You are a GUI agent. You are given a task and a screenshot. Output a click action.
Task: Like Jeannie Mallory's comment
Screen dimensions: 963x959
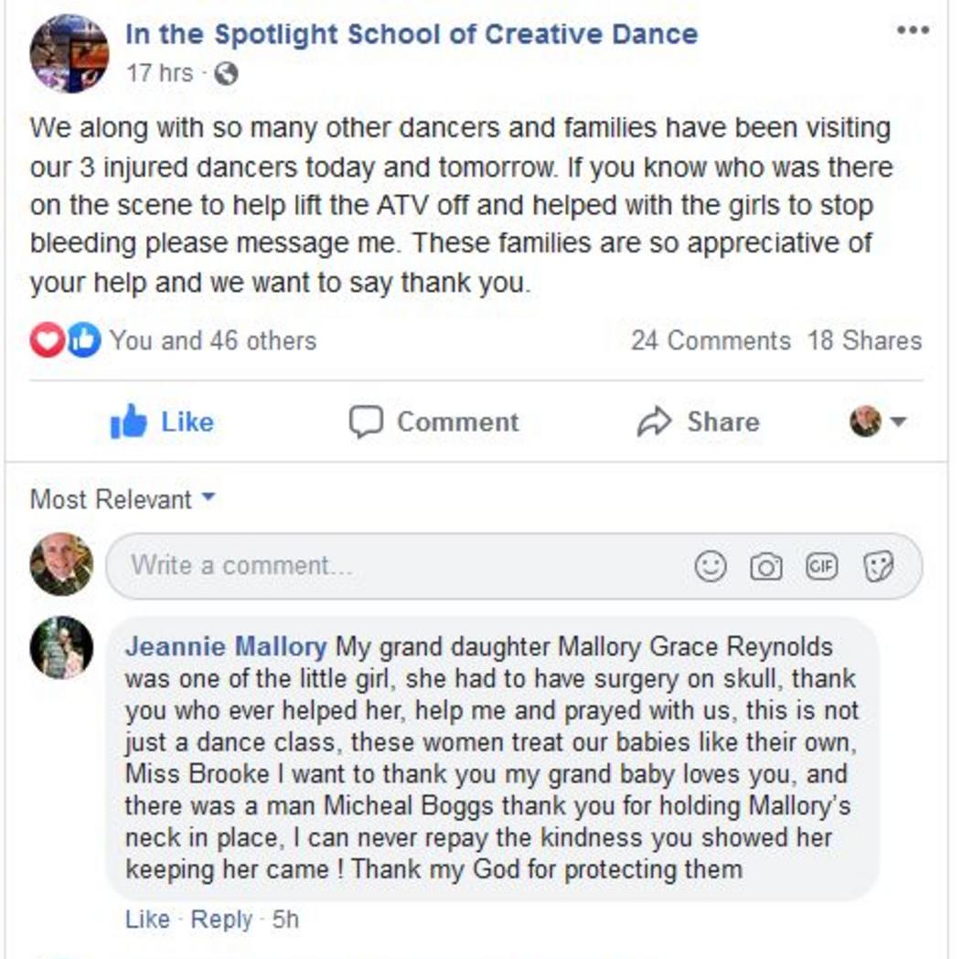[x=147, y=920]
